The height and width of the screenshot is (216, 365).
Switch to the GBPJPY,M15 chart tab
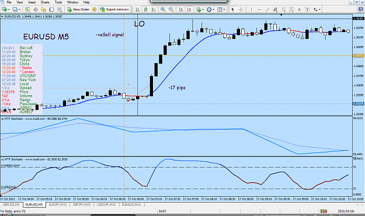[82, 204]
